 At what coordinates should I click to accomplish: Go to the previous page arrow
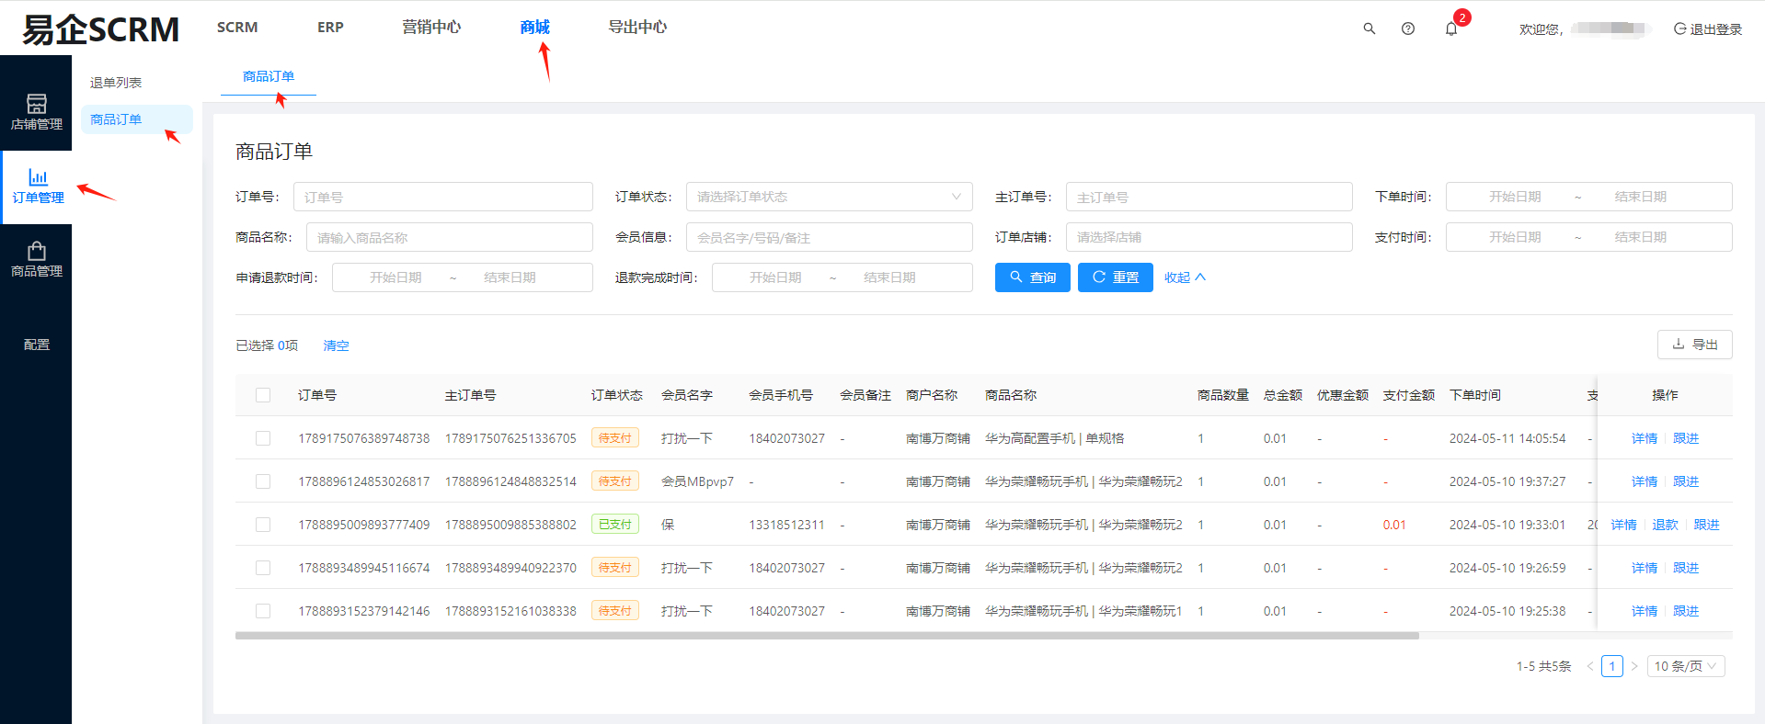click(1590, 666)
